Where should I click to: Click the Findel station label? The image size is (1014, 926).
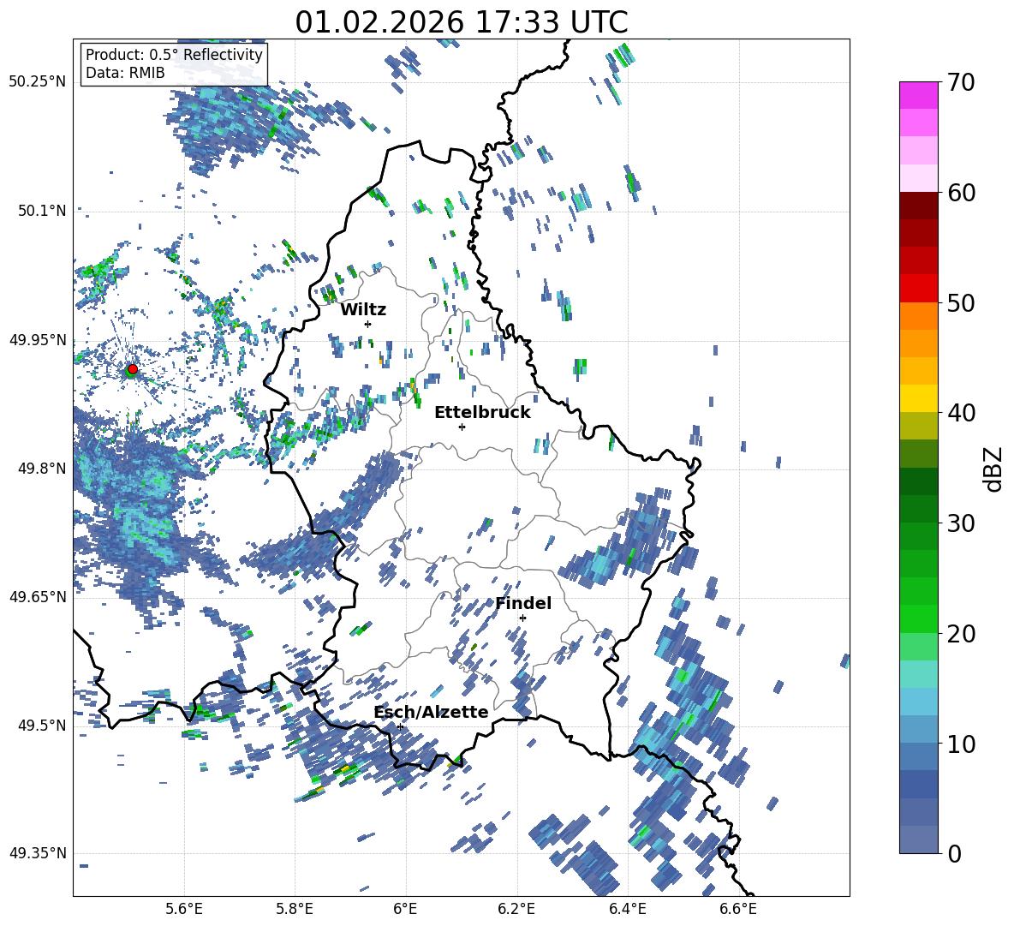click(x=523, y=603)
